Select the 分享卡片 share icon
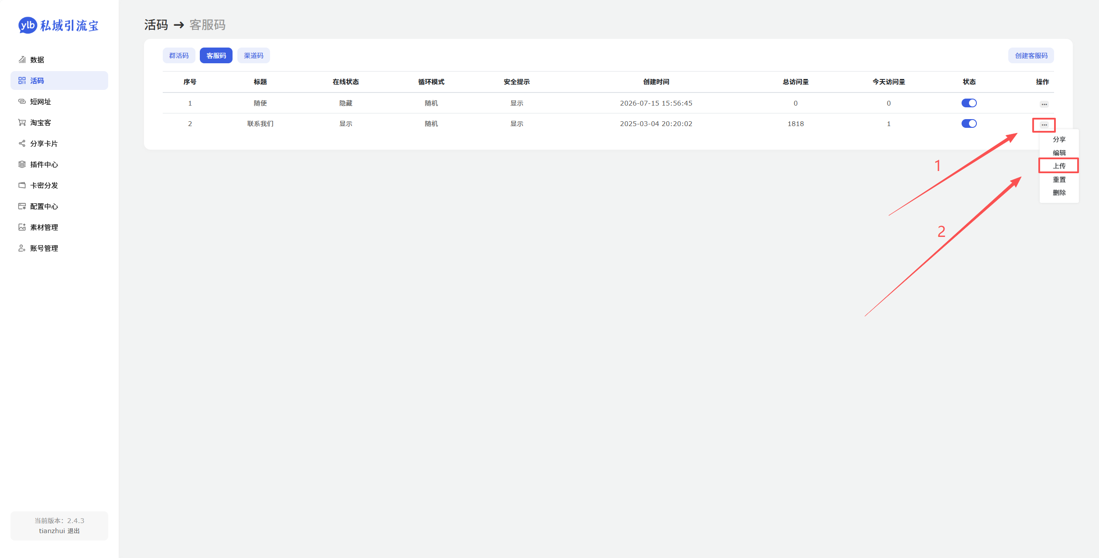The width and height of the screenshot is (1099, 558). [22, 144]
